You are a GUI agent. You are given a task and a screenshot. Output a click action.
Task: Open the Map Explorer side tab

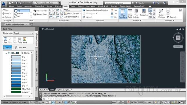pos(37,55)
